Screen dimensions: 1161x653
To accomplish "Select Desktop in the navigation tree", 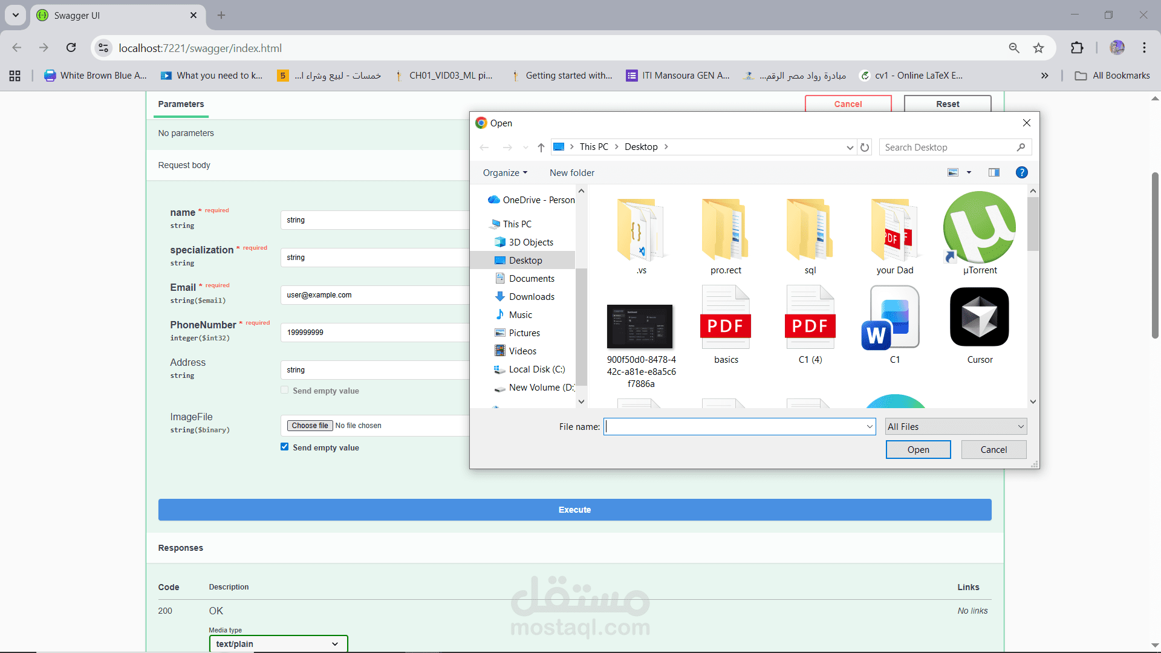I will [x=522, y=260].
